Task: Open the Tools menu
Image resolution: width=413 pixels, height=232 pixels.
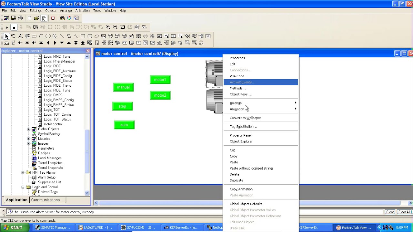Action: pyautogui.click(x=97, y=11)
